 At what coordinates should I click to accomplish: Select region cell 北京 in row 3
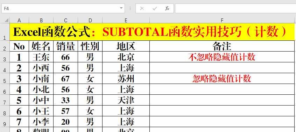coord(126,57)
